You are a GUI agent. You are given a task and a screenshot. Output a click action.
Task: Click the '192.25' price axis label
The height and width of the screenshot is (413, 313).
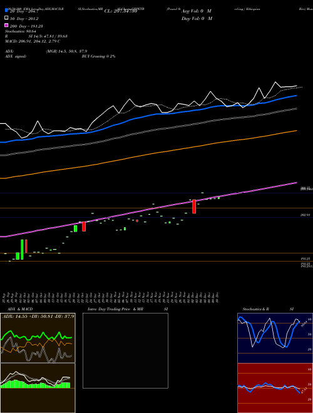click(305, 259)
